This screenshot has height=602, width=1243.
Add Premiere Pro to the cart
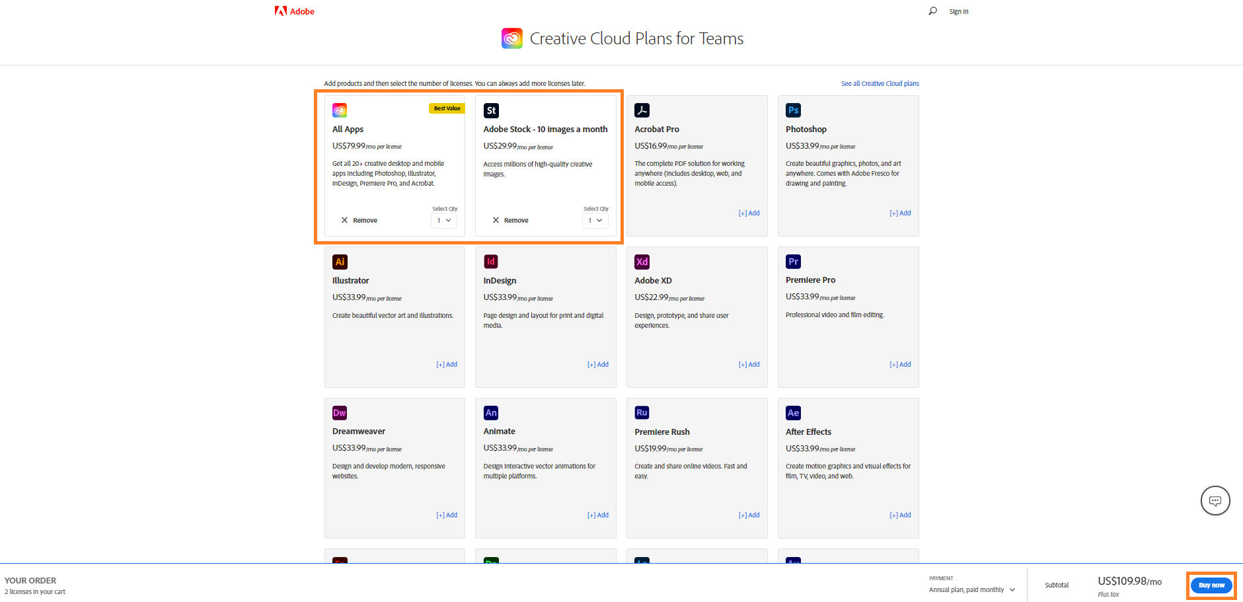click(900, 364)
